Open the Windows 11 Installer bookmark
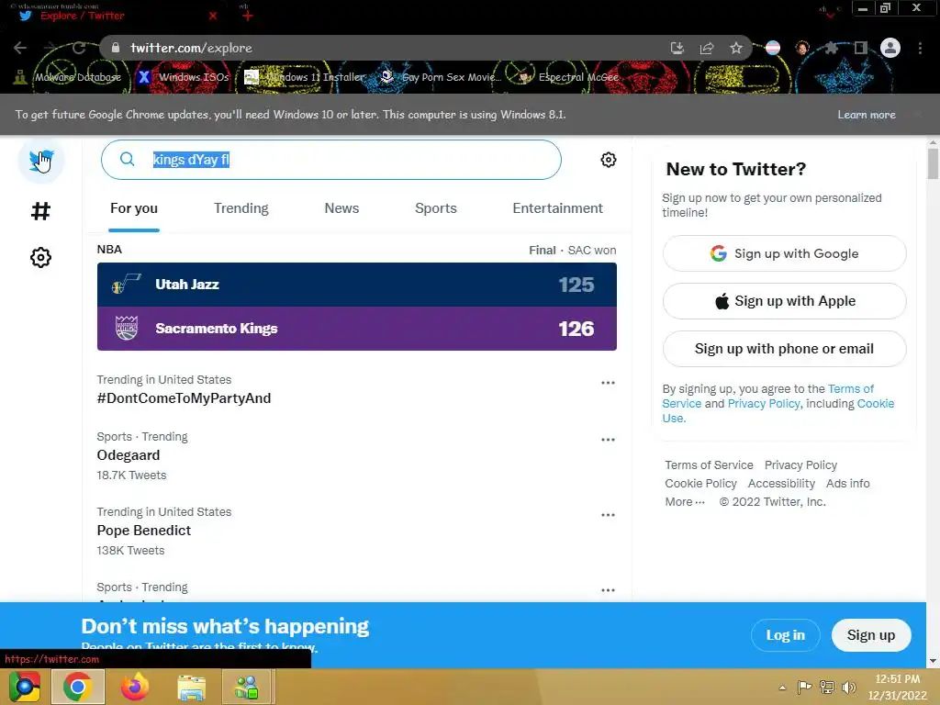 coord(305,77)
